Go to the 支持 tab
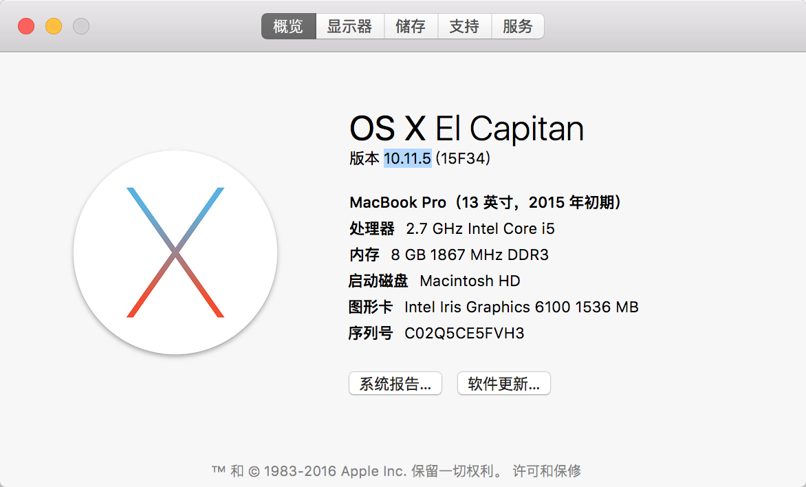The width and height of the screenshot is (806, 487). (x=464, y=27)
